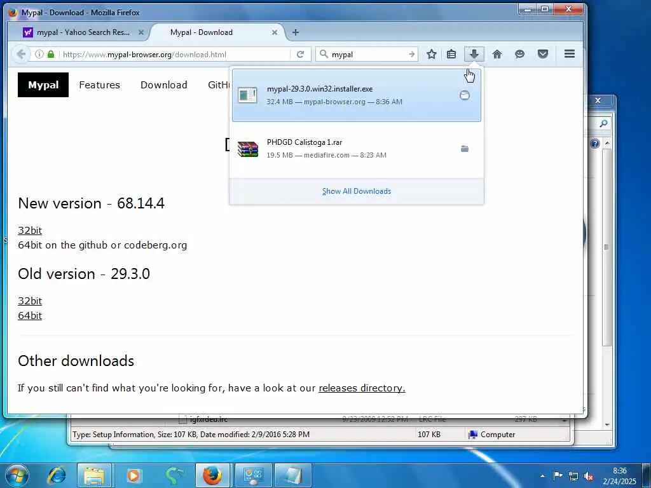Show site information icon in address bar
This screenshot has height=488, width=651.
click(39, 55)
